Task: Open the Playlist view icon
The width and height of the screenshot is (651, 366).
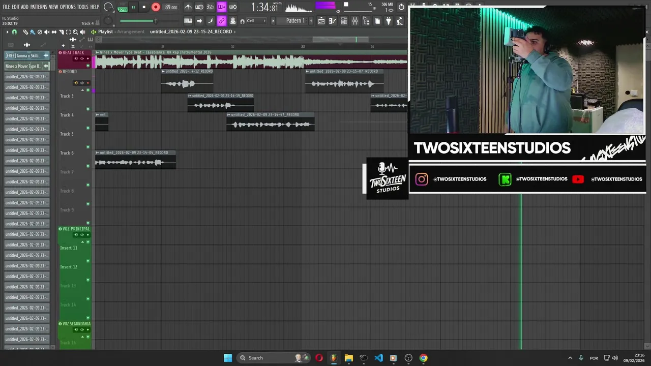Action: 321,21
